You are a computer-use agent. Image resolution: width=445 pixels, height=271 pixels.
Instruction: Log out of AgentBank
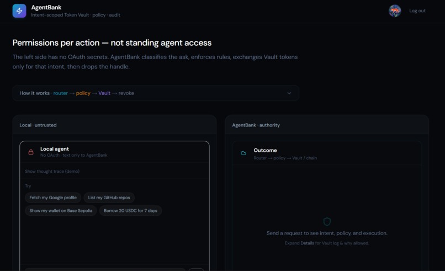pos(417,11)
